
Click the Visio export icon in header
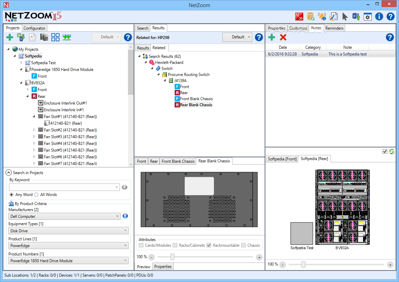pos(356,16)
